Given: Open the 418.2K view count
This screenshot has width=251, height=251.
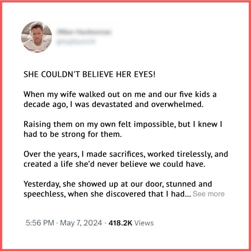Looking at the screenshot, I should pyautogui.click(x=120, y=223).
